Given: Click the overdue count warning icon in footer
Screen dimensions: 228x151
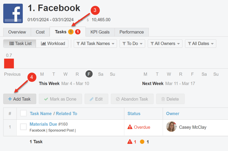Looking at the screenshot, I should 130,141.
